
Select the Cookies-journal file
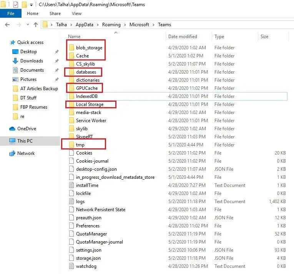click(x=92, y=161)
